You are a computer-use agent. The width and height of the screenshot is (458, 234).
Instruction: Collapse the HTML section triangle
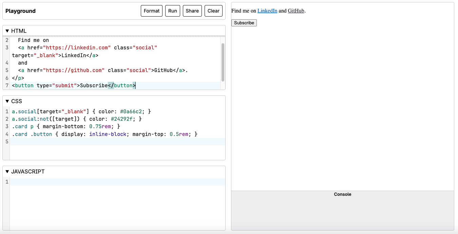pos(7,31)
